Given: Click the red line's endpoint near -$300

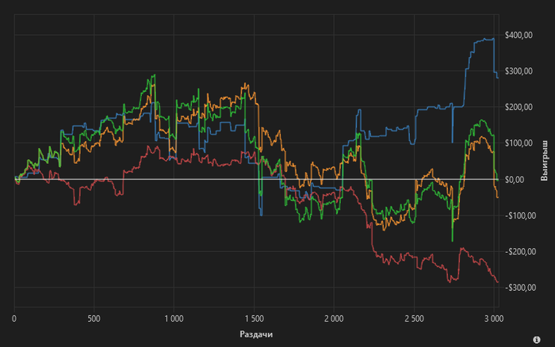Looking at the screenshot, I should (498, 282).
